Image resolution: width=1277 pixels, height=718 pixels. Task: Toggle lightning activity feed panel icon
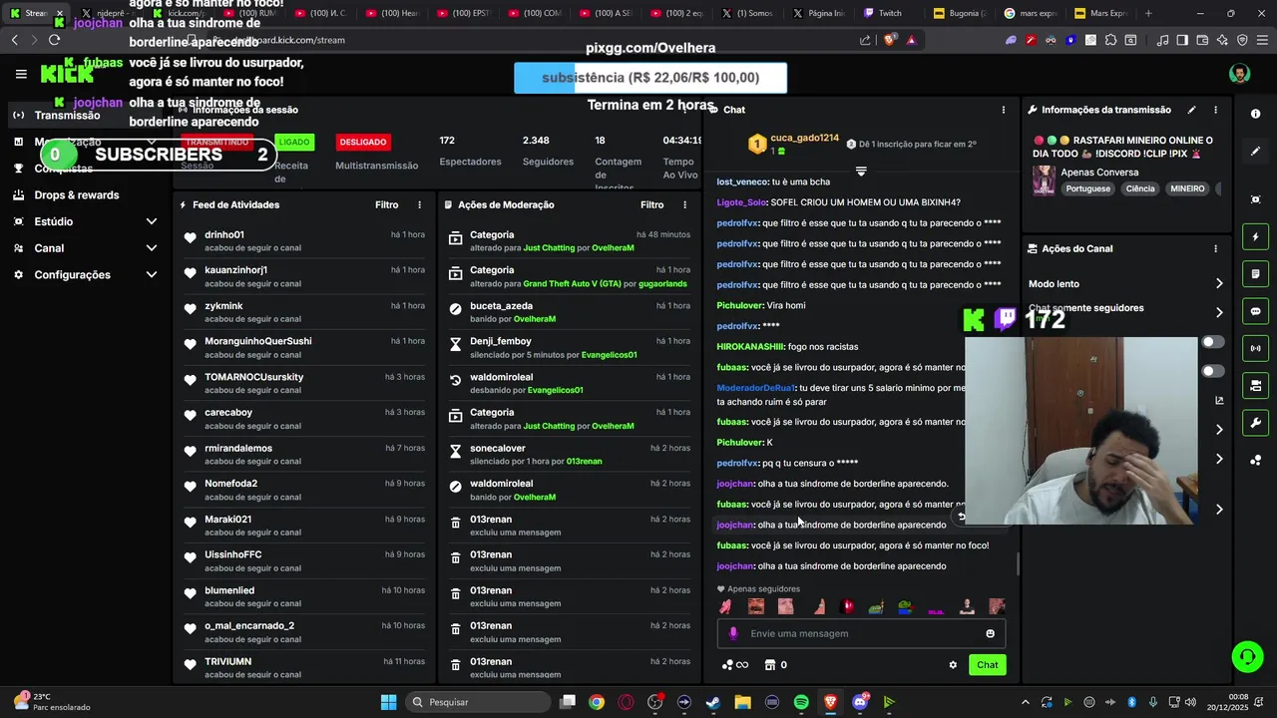1255,237
